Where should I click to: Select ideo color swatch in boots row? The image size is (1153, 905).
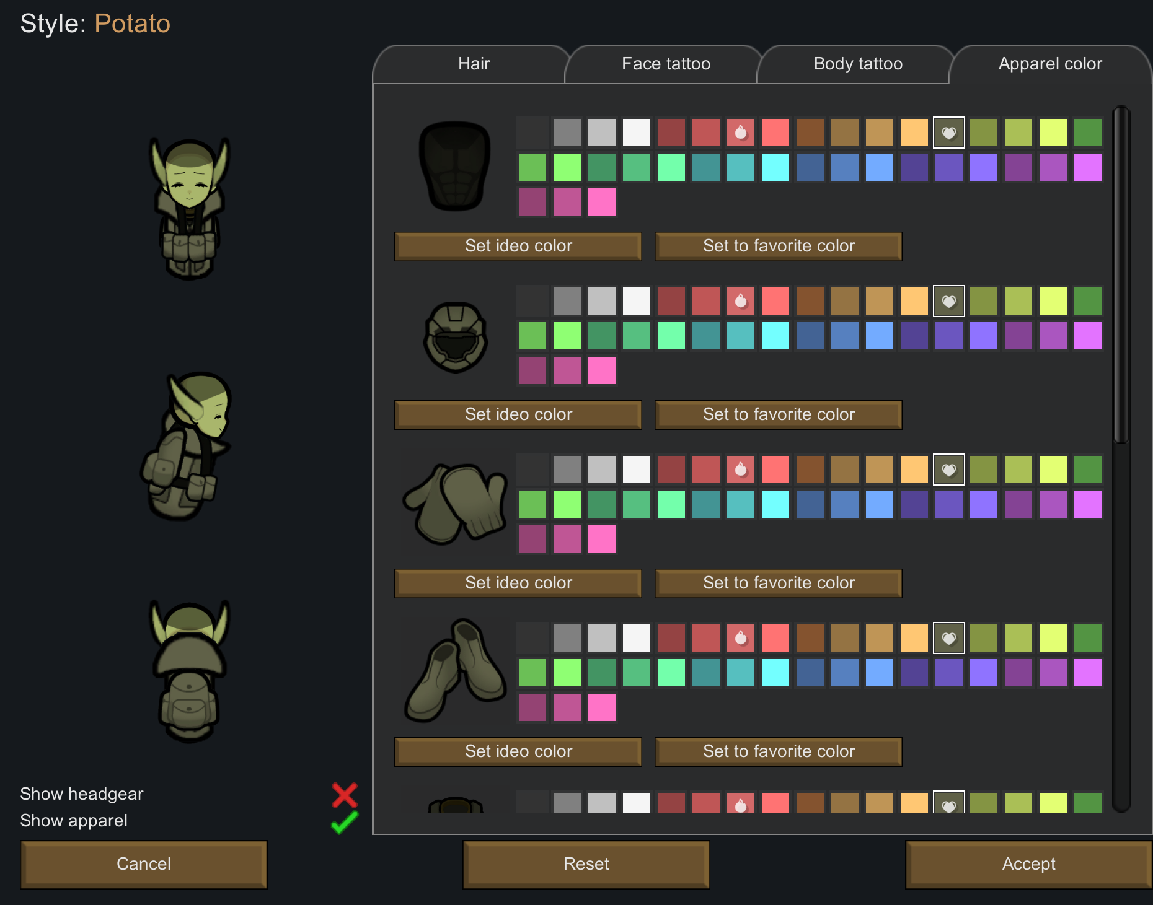741,638
